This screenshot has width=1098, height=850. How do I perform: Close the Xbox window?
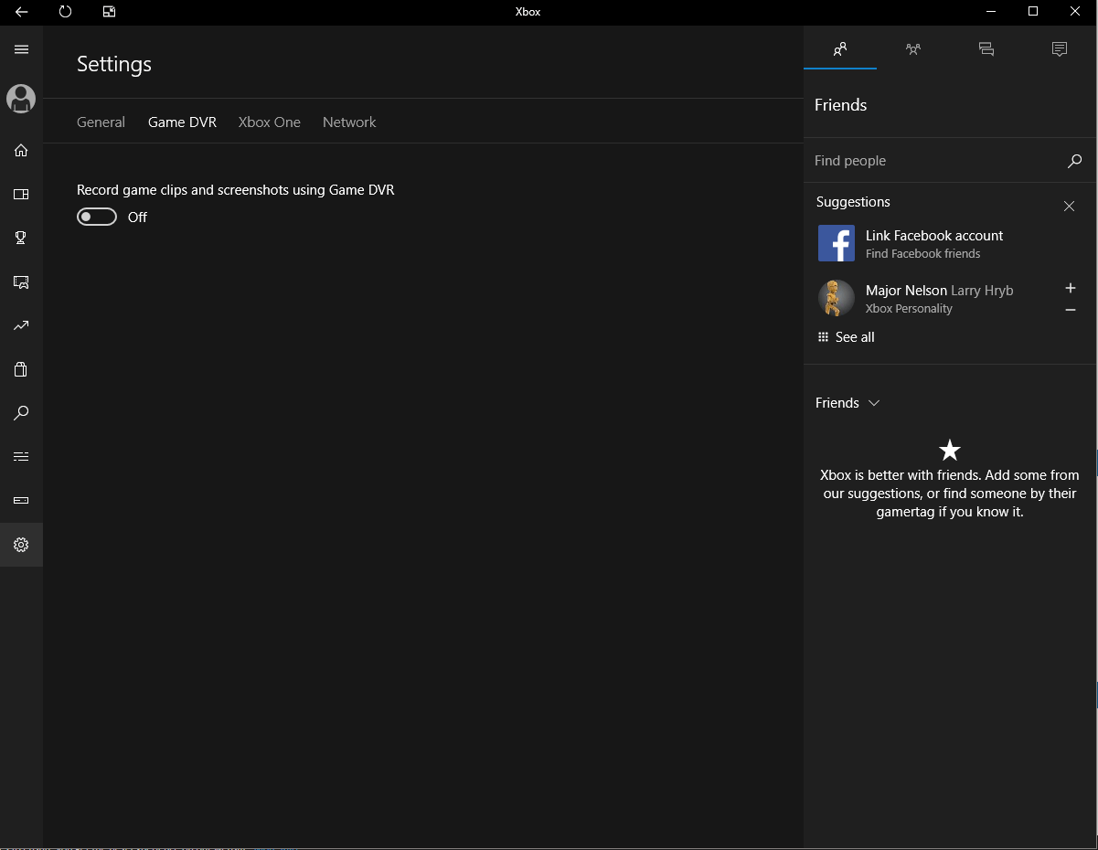click(x=1075, y=12)
